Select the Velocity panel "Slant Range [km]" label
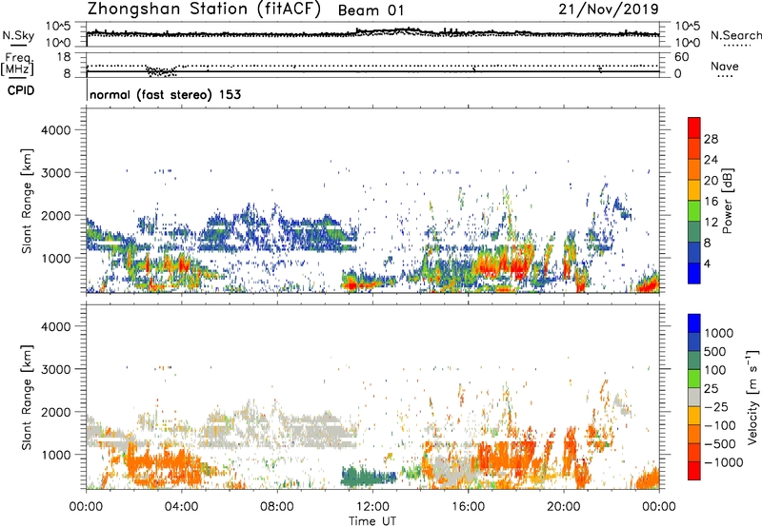The height and width of the screenshot is (527, 762). 27,398
